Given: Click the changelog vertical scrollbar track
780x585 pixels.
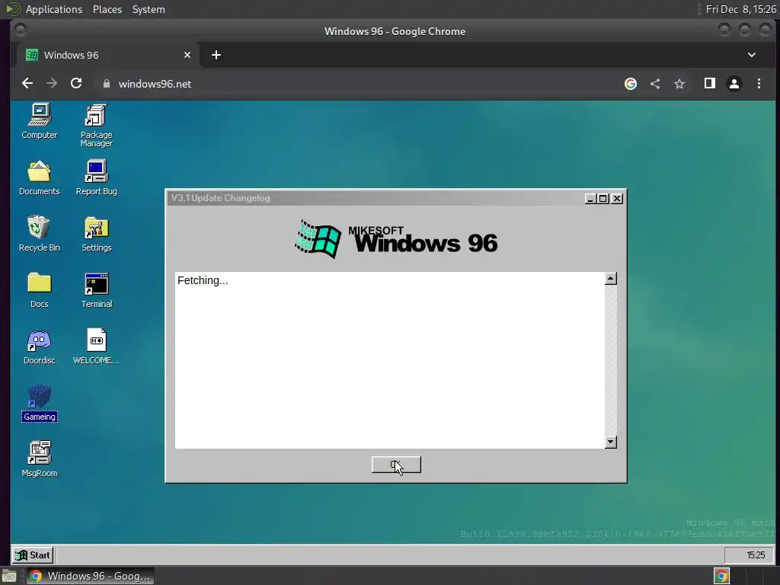Looking at the screenshot, I should (611, 360).
